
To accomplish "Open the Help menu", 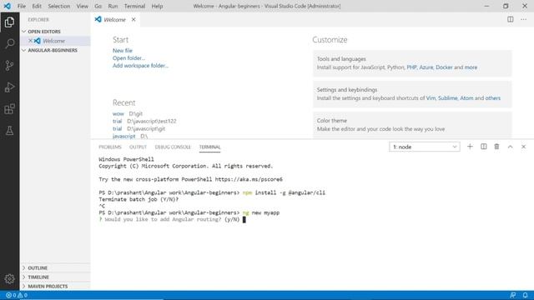I will [157, 6].
